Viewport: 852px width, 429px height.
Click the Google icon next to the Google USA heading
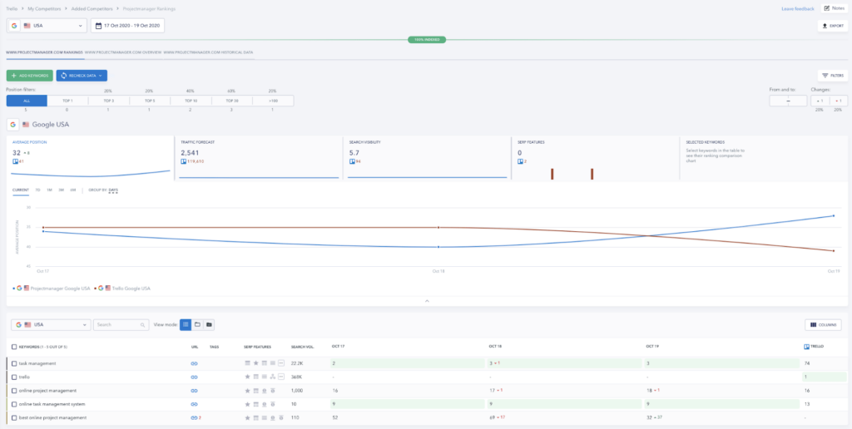point(12,125)
